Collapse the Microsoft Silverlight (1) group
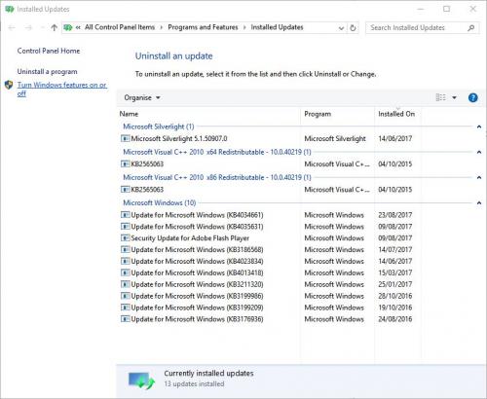The image size is (487, 399). coord(479,127)
